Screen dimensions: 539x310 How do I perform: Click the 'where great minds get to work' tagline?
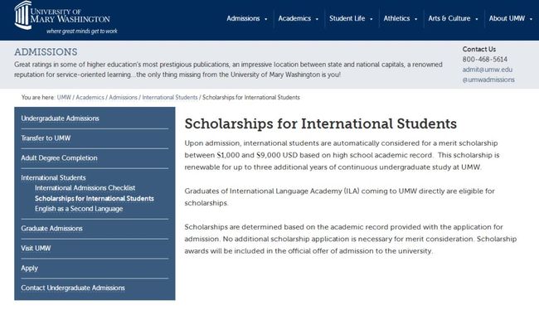pyautogui.click(x=82, y=31)
